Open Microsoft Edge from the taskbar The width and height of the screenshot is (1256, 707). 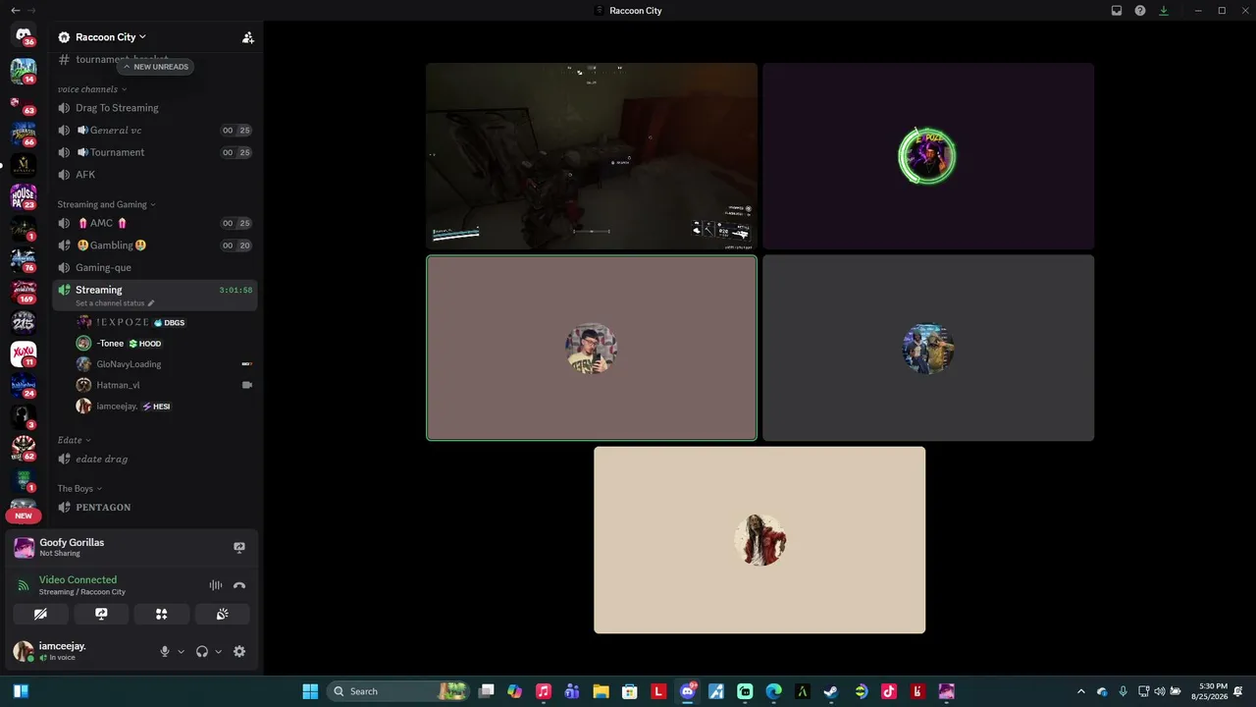(773, 691)
